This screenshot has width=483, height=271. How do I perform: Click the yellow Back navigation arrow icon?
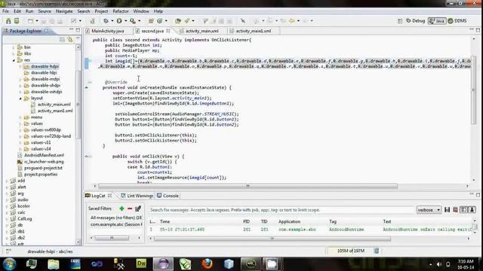[291, 21]
